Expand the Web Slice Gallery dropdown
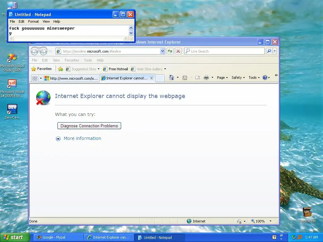This screenshot has height=242, width=323. tap(165, 69)
